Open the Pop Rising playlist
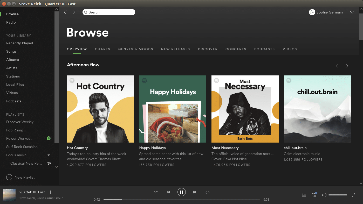The width and height of the screenshot is (363, 204). (x=15, y=130)
